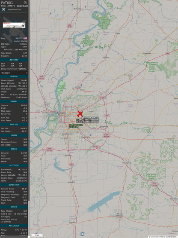Open the OpenStreetMap contributors attribution link
This screenshot has height=238, width=178.
pos(163,237)
